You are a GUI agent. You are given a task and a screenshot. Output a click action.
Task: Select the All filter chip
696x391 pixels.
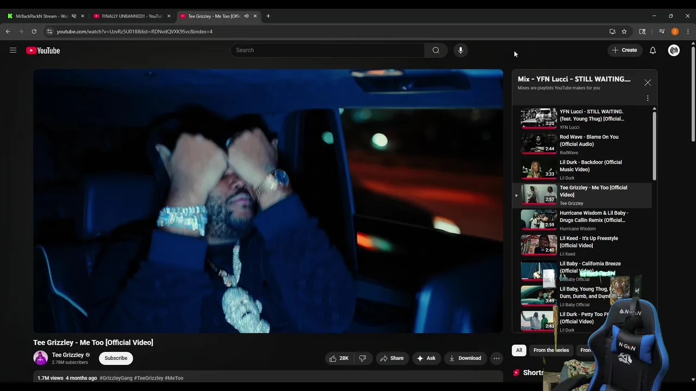tap(519, 350)
